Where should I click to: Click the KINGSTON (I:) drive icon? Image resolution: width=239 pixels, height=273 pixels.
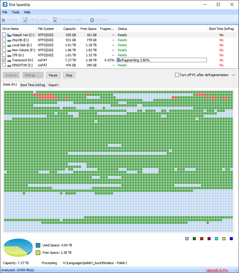click(x=9, y=65)
